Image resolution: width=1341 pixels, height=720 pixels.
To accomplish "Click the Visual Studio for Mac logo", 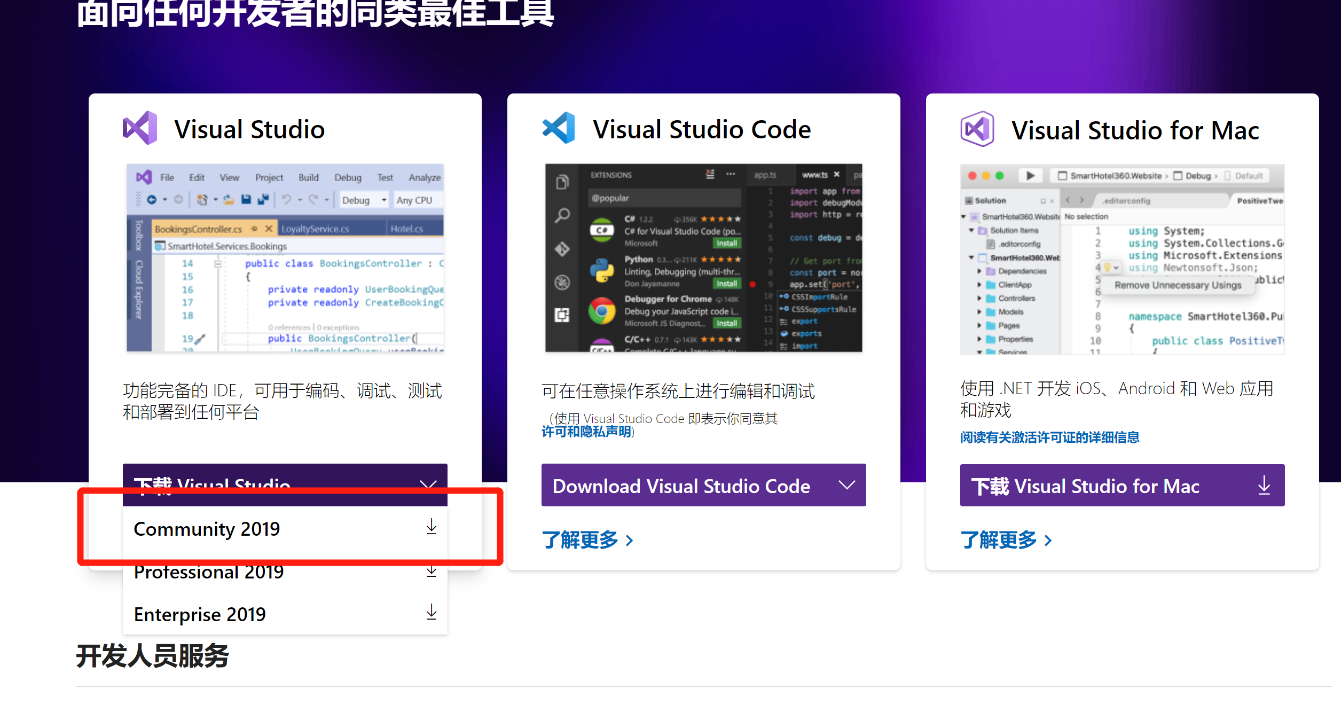I will click(977, 129).
